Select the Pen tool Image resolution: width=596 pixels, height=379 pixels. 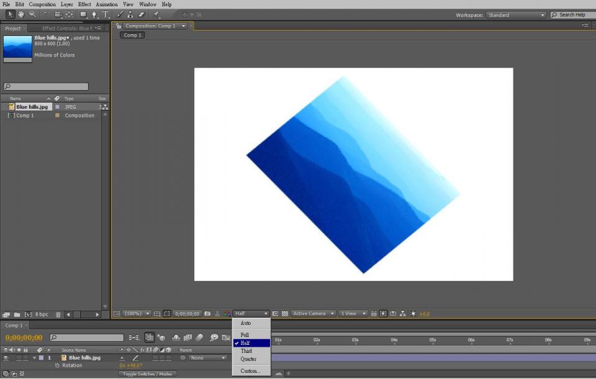[94, 14]
